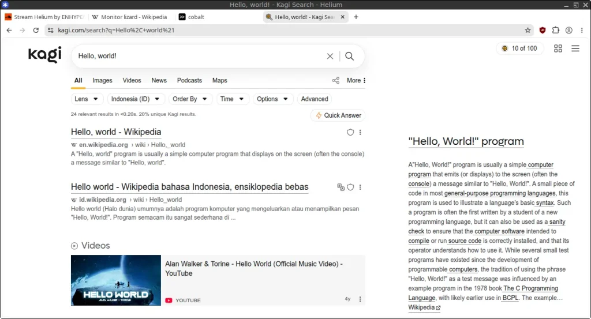
Task: Click the shield icon on Hello, world - Wikipedia result
Action: tap(350, 132)
